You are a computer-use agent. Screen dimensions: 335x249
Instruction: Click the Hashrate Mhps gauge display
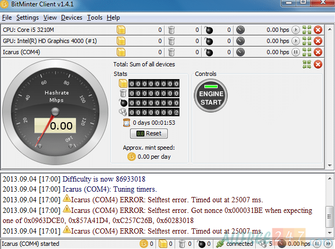pyautogui.click(x=55, y=112)
